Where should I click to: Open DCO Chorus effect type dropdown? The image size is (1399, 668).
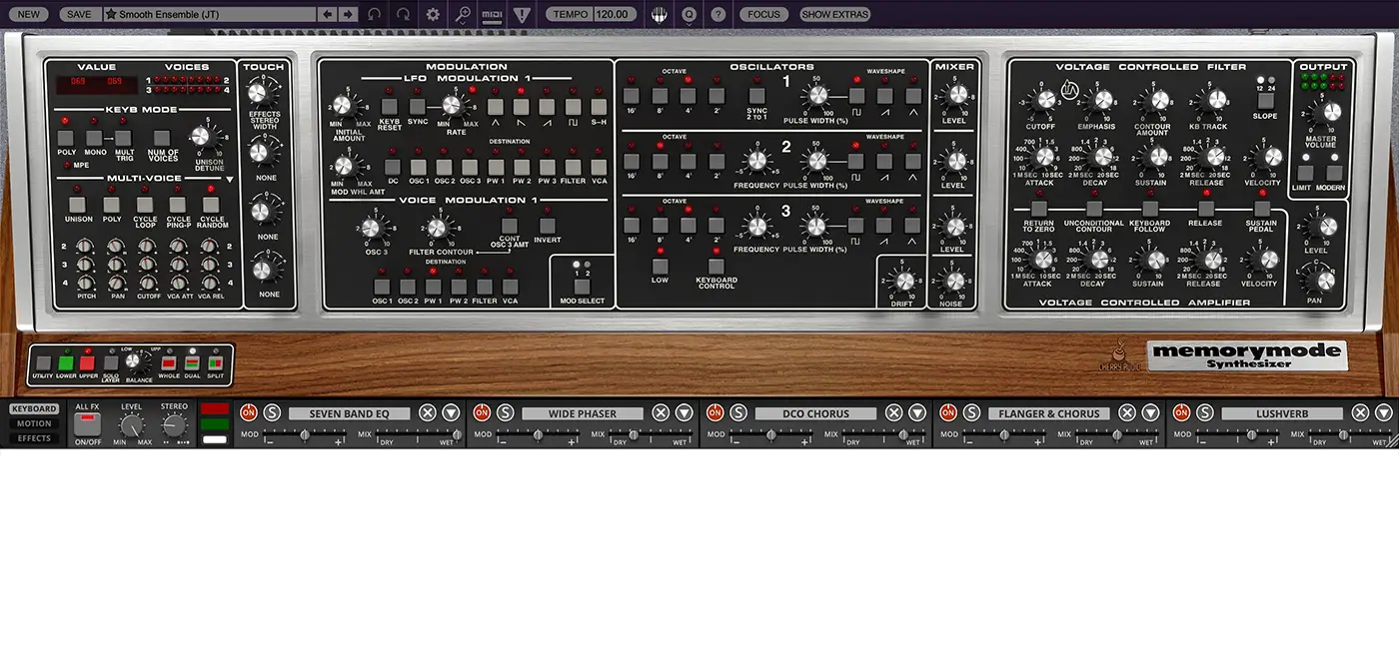point(916,412)
